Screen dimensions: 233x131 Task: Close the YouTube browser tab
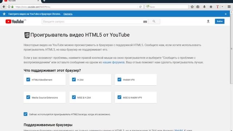[38, 1]
